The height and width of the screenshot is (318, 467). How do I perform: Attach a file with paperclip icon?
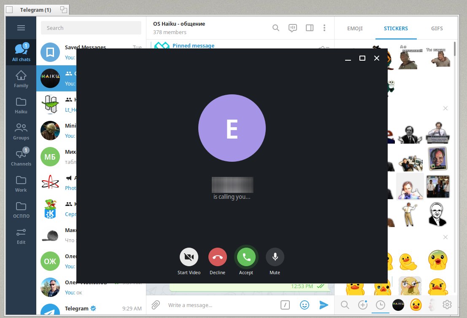point(156,305)
